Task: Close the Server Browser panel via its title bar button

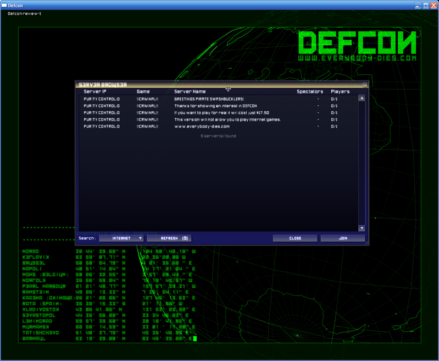Action: click(364, 84)
